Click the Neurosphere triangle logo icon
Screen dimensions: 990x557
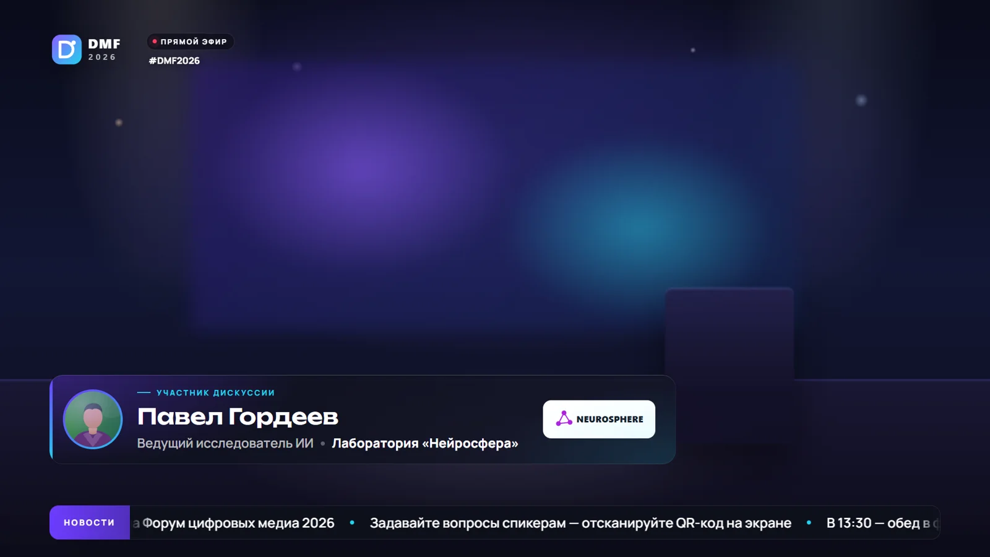[x=564, y=418]
